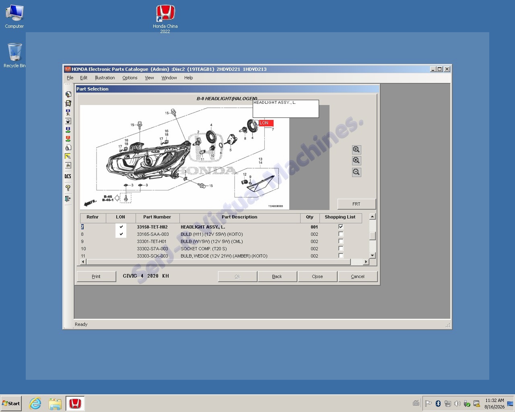Launch Internet Explorer from the taskbar
The width and height of the screenshot is (515, 412).
click(x=35, y=403)
